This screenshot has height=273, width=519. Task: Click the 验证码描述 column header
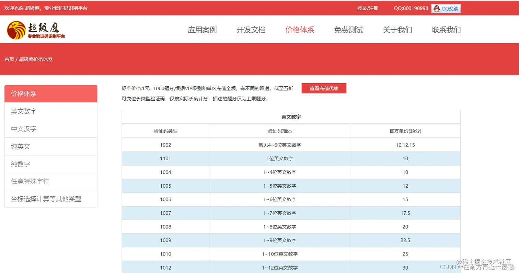click(x=280, y=131)
